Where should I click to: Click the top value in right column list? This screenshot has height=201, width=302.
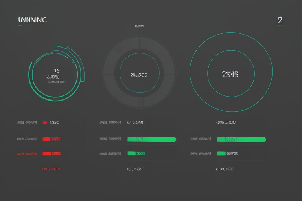226,122
